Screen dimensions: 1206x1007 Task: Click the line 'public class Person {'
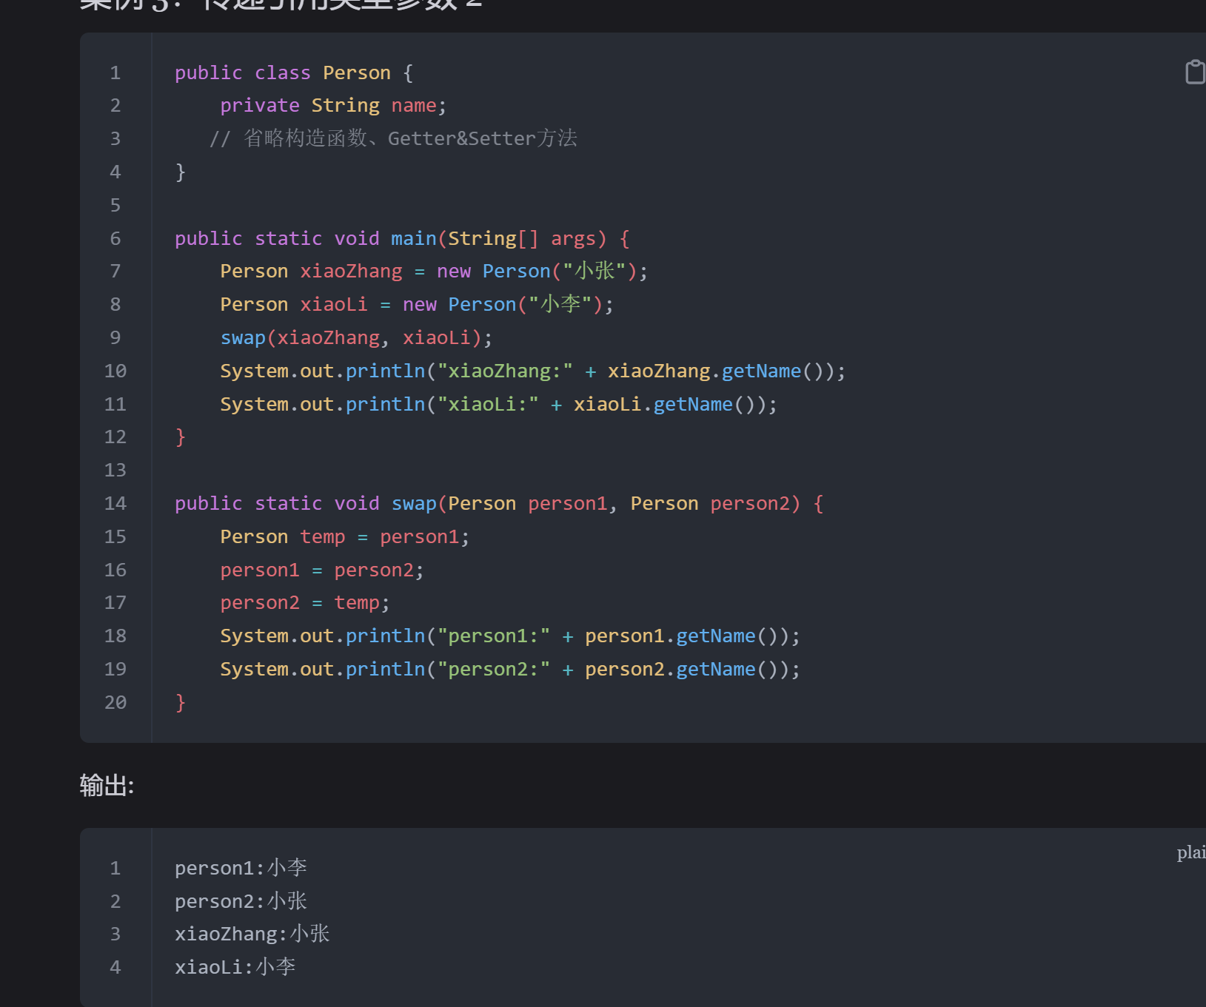click(x=294, y=73)
